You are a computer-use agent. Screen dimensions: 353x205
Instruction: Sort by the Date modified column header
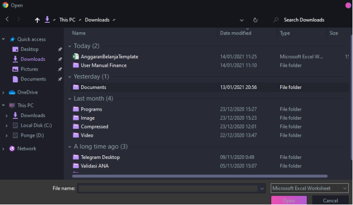pos(236,33)
